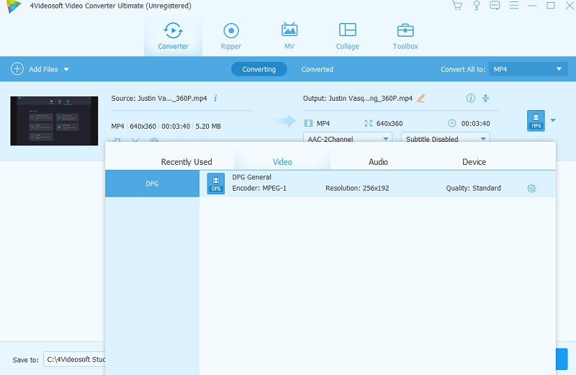Click the Add Files button label
The width and height of the screenshot is (576, 375).
[x=43, y=69]
